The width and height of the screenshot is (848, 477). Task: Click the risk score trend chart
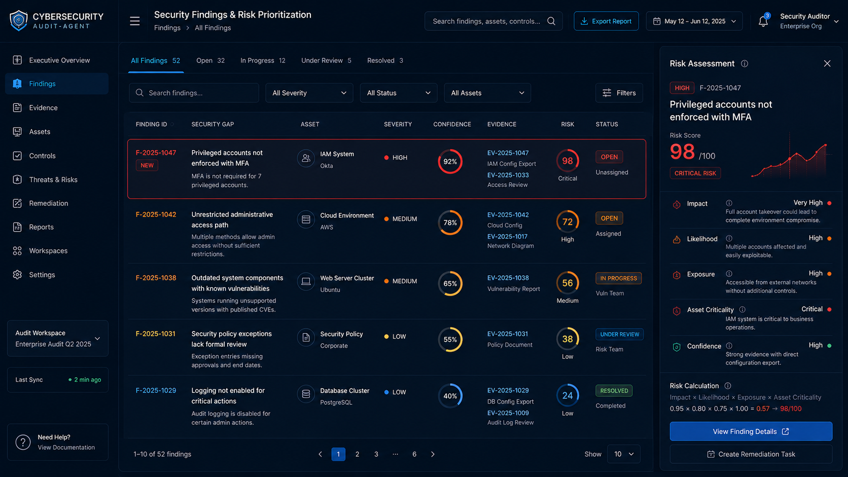click(789, 155)
